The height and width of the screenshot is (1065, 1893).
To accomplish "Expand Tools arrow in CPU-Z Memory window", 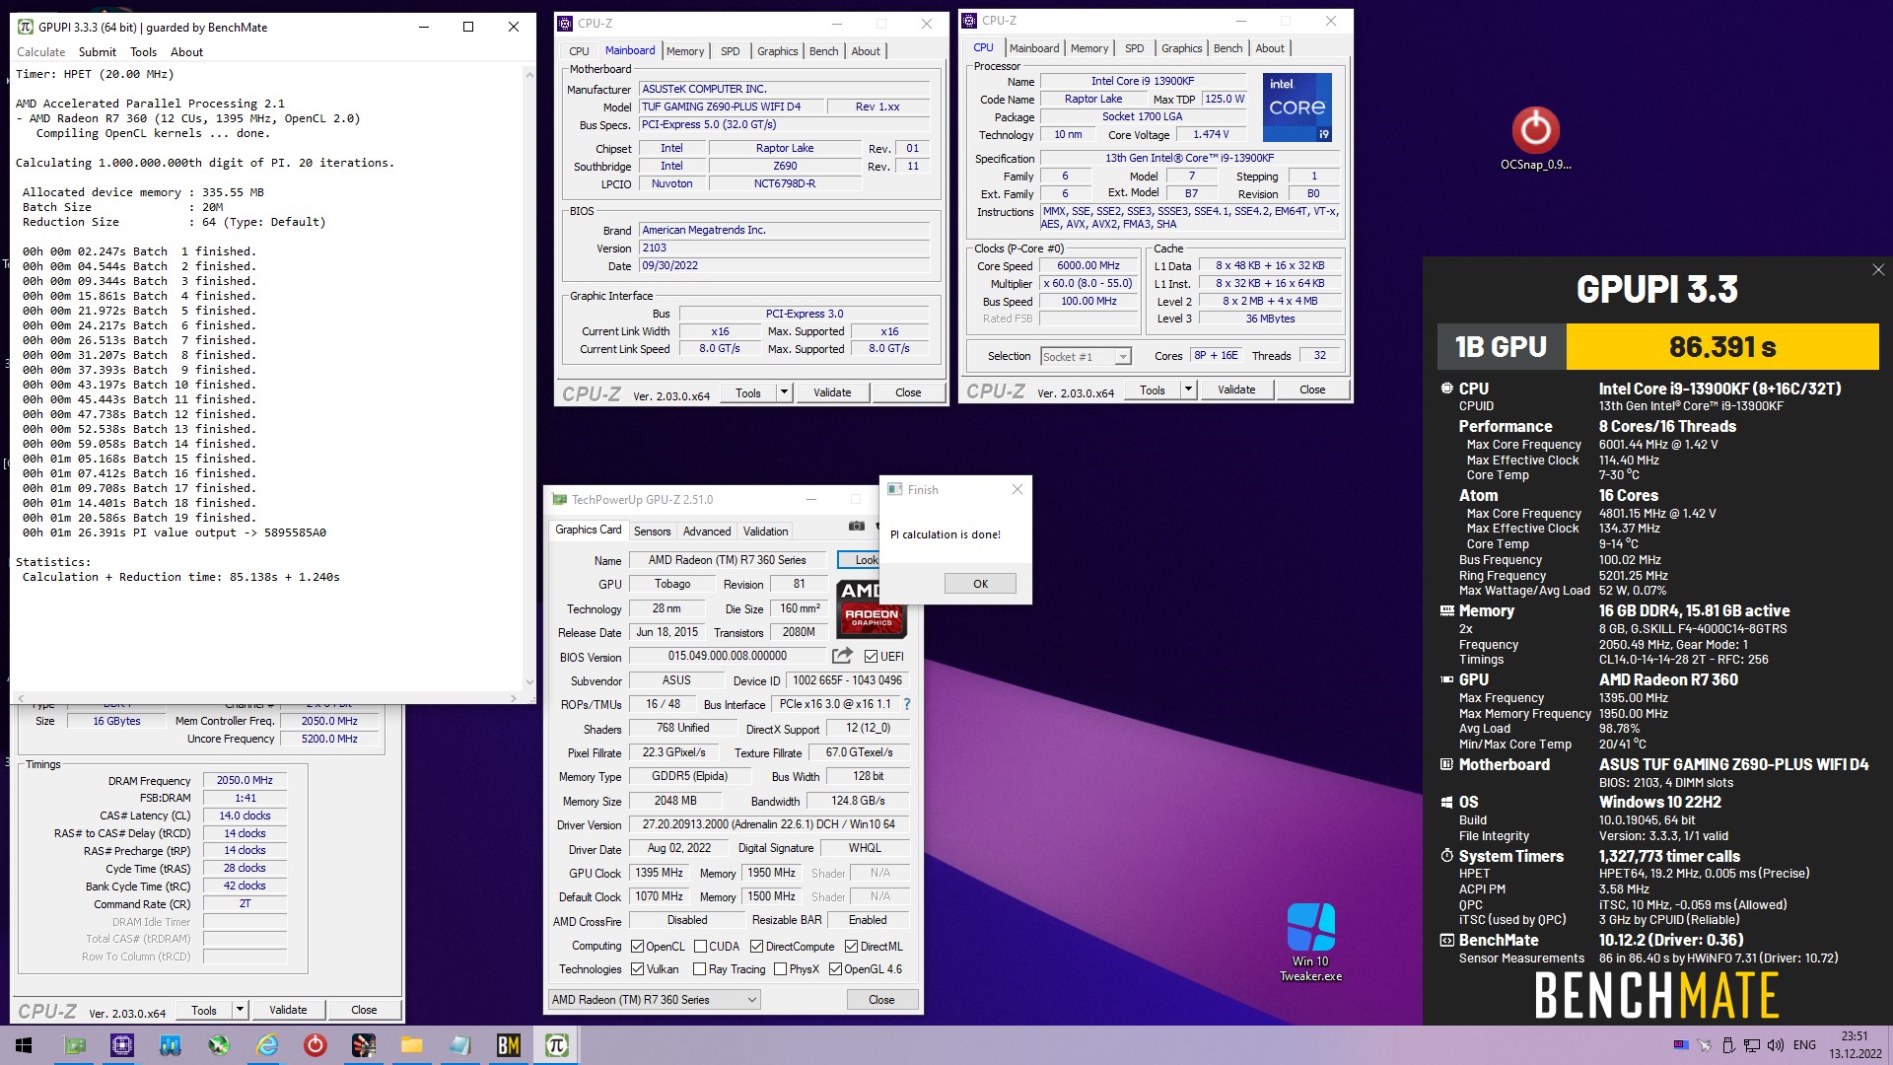I will click(240, 1010).
